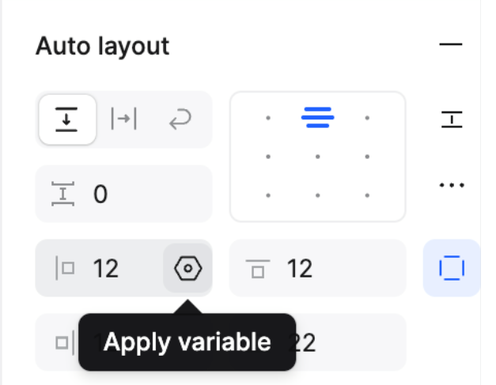This screenshot has height=385, width=496.
Task: Click the icon right of the alignment grid
Action: (x=451, y=119)
